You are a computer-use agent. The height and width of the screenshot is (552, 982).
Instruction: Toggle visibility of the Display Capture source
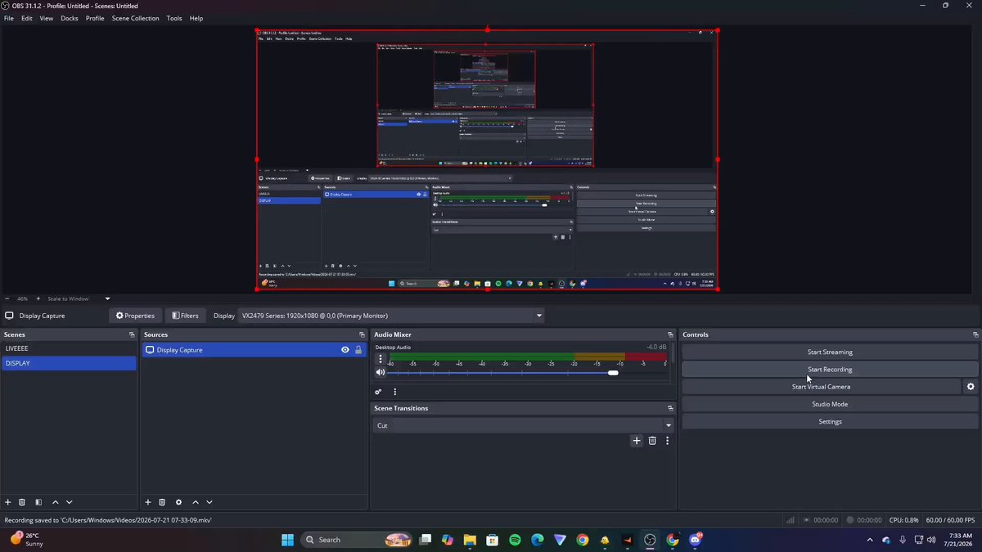(x=345, y=350)
